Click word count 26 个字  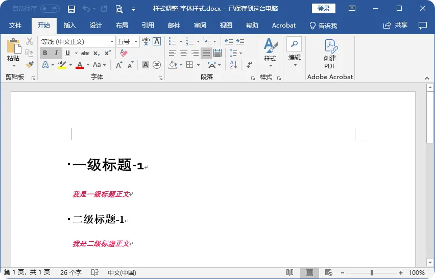pyautogui.click(x=71, y=273)
